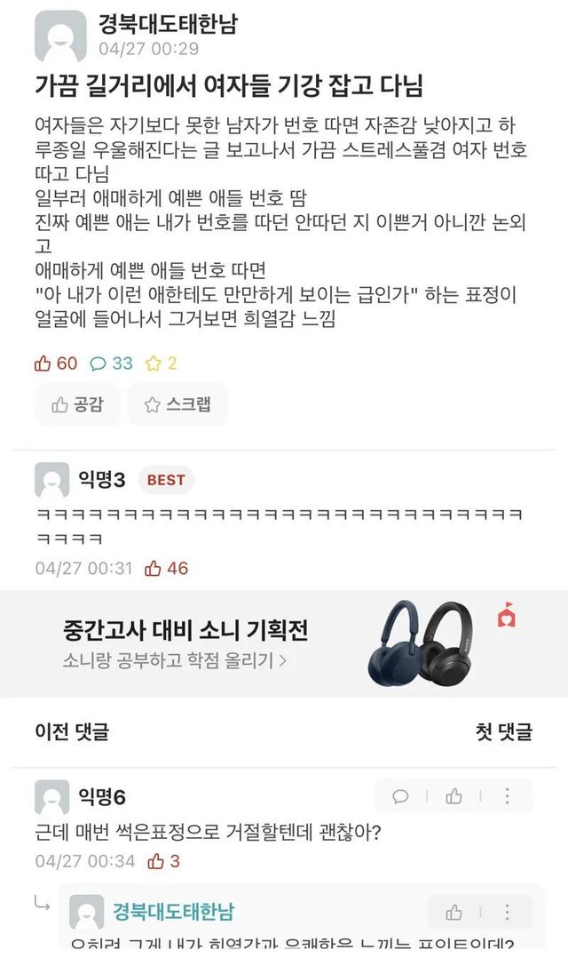Click the post's thumbs-up count icon
568x958 pixels.
43,364
